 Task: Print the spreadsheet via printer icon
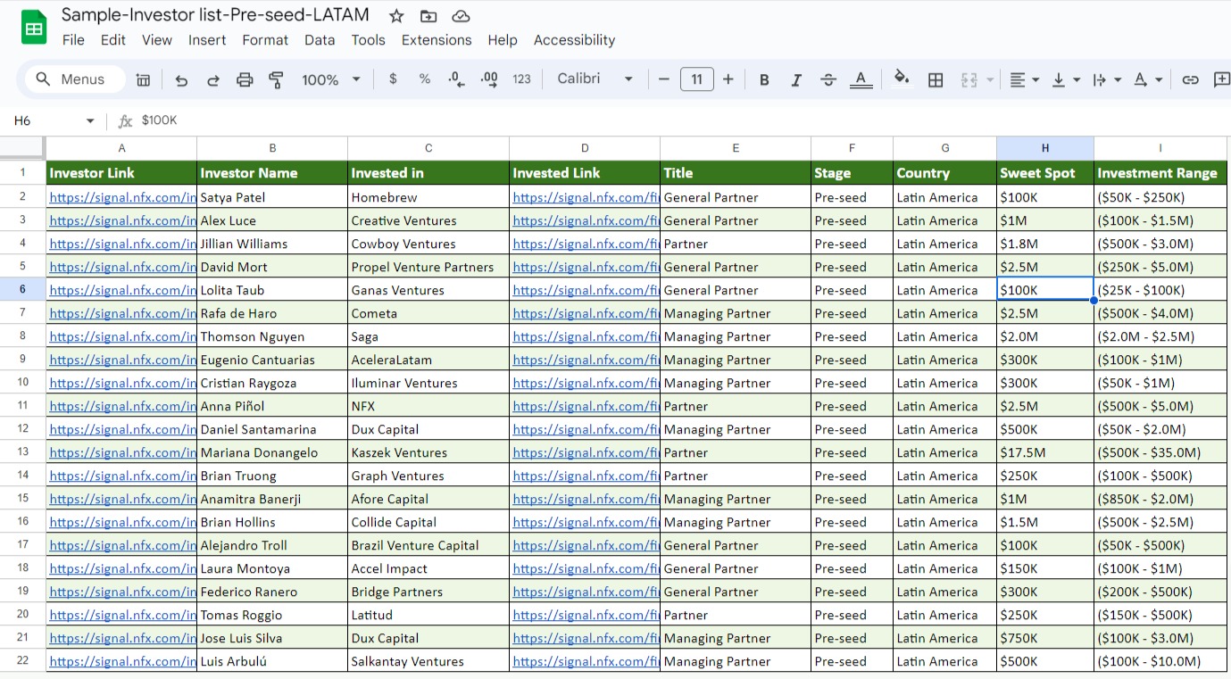(245, 79)
